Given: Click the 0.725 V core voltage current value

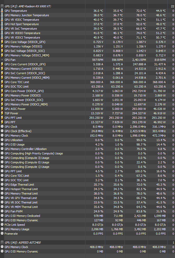Looking at the screenshot, I should coord(98,42).
